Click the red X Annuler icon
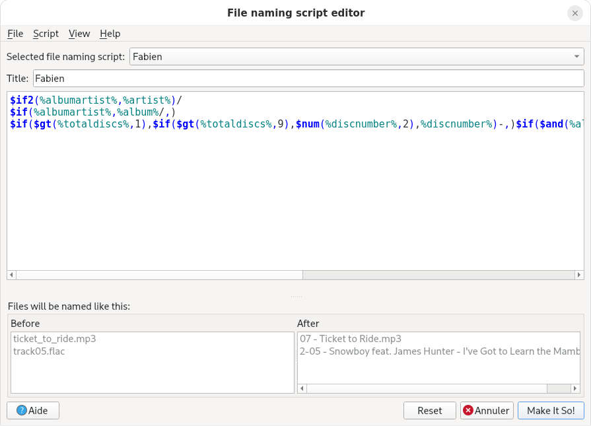591x426 pixels. coord(468,411)
